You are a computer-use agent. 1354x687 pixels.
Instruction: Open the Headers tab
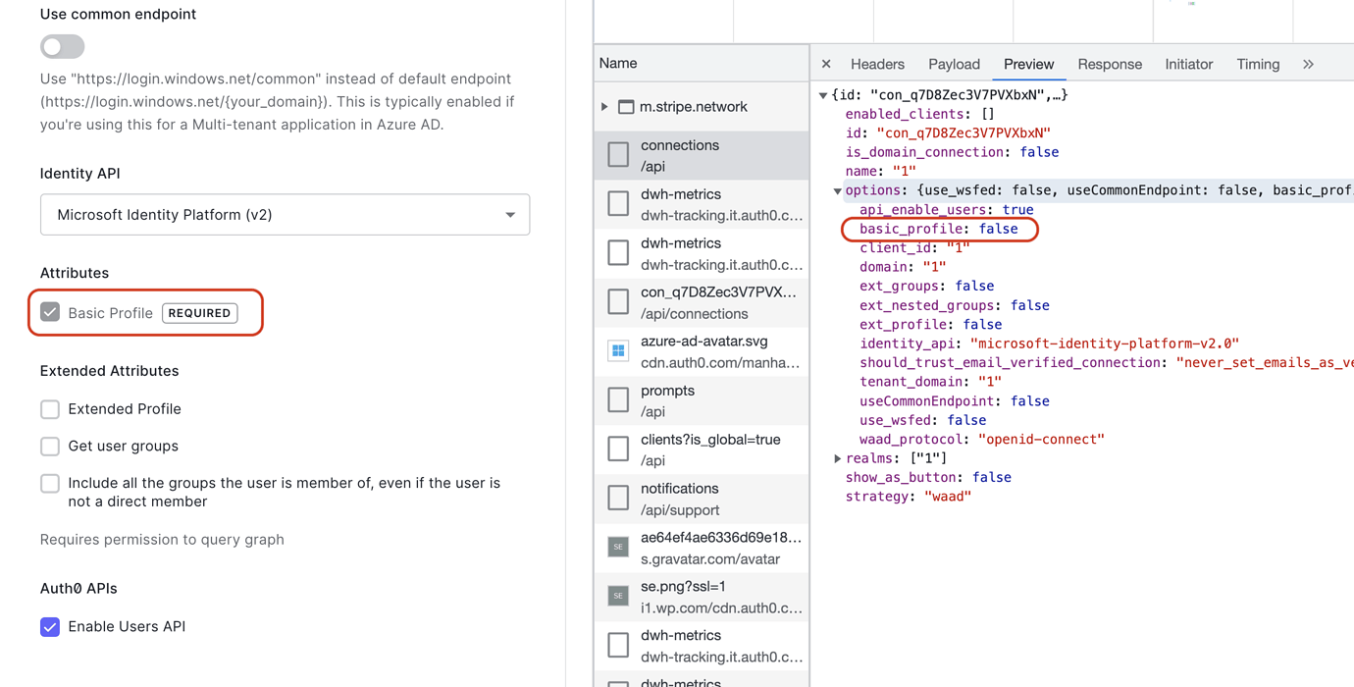pos(877,64)
